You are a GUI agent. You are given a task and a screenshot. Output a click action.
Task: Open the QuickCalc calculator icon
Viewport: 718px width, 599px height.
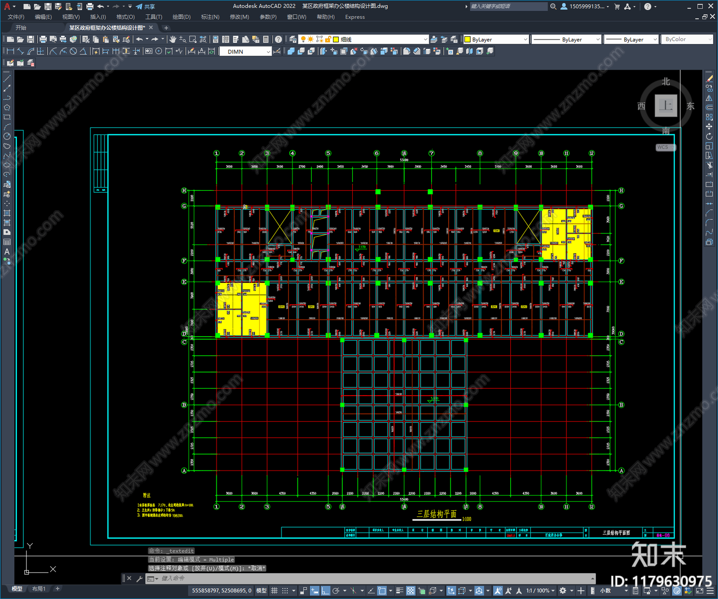(266, 40)
